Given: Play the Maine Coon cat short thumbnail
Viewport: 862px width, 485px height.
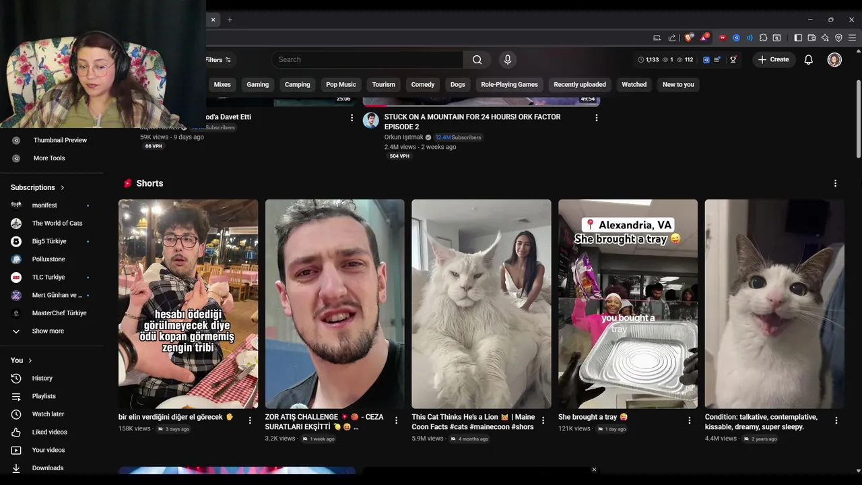Looking at the screenshot, I should pos(481,304).
